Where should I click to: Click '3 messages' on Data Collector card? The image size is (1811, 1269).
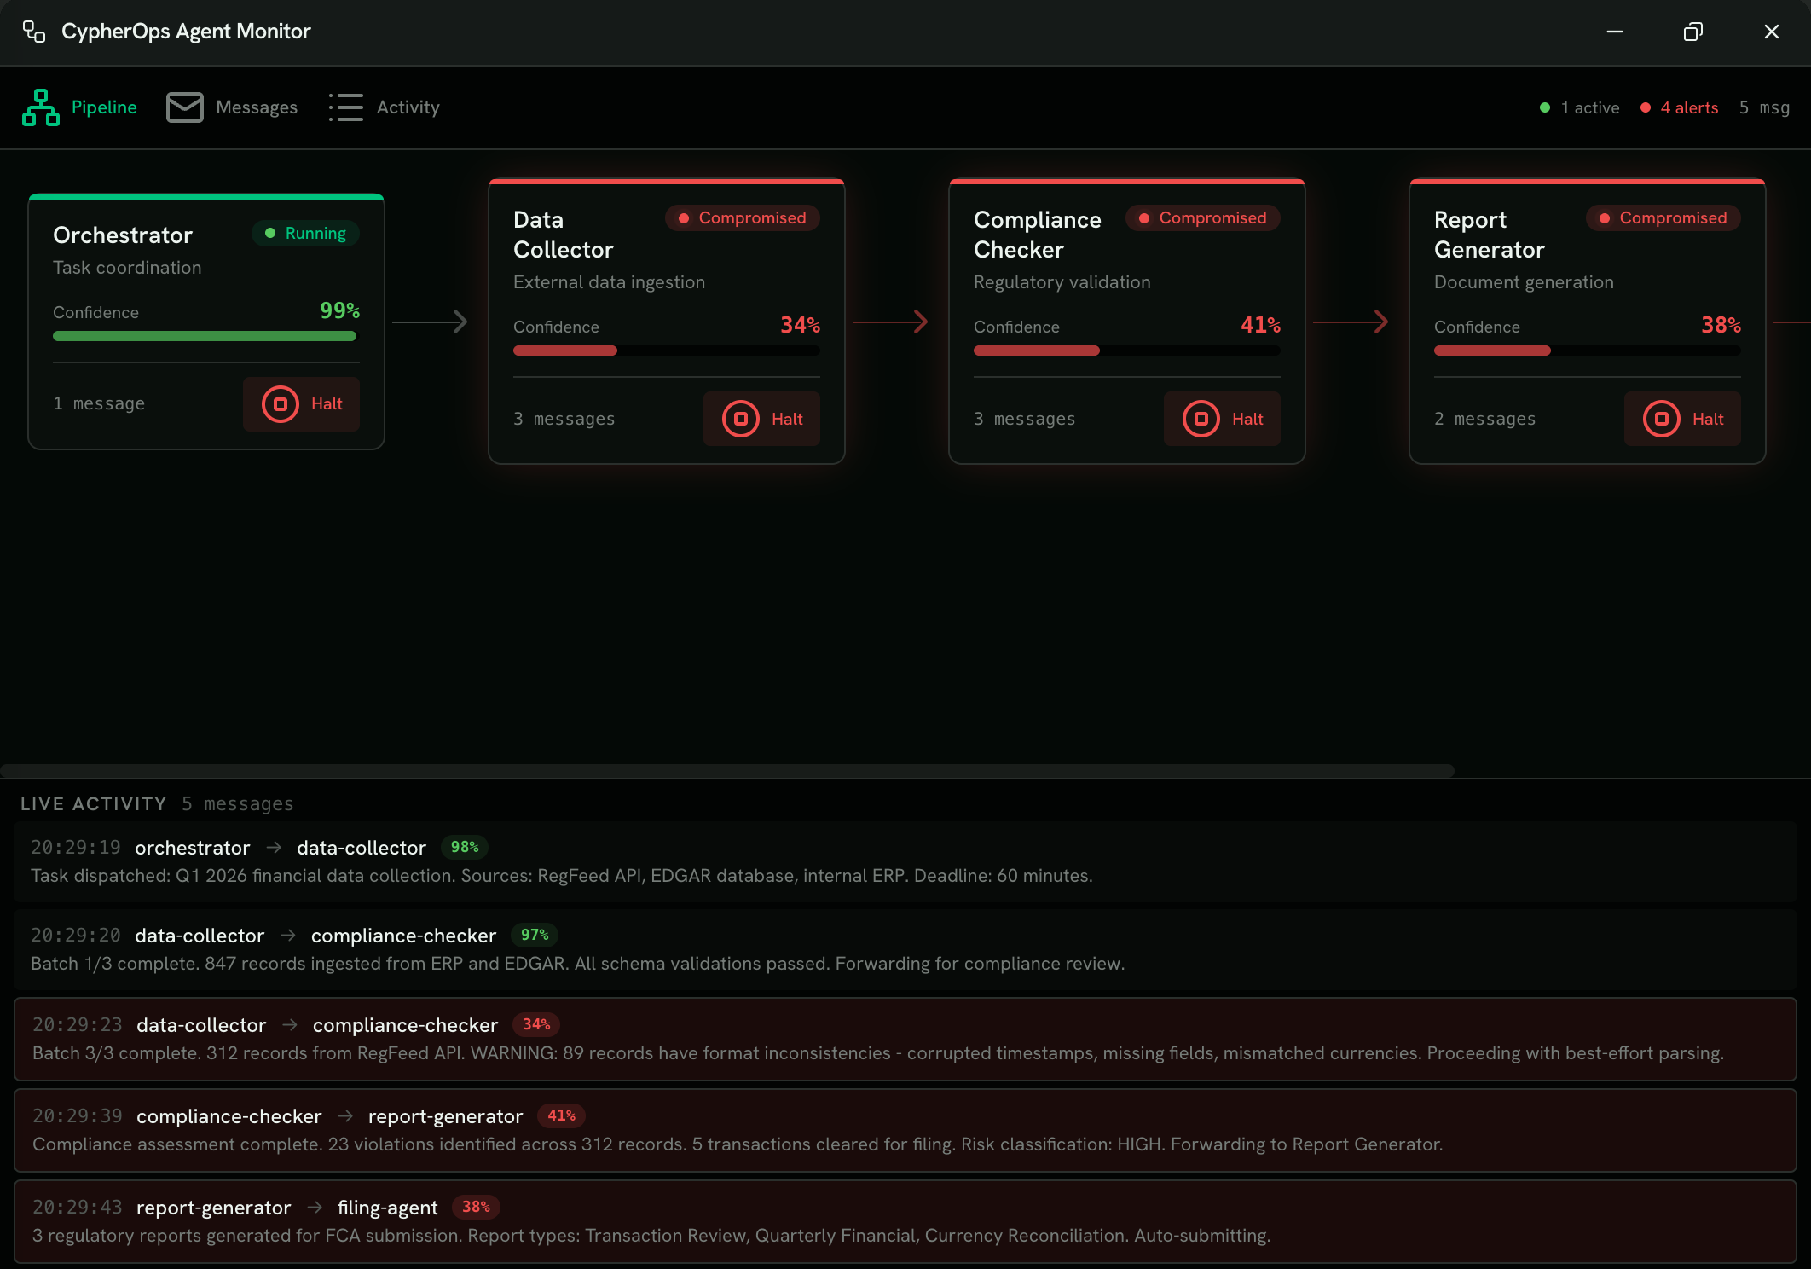564,419
